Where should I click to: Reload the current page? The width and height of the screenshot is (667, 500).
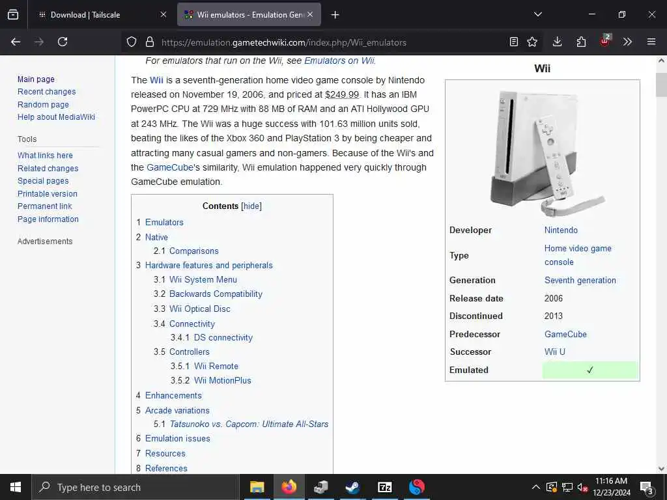pyautogui.click(x=63, y=42)
